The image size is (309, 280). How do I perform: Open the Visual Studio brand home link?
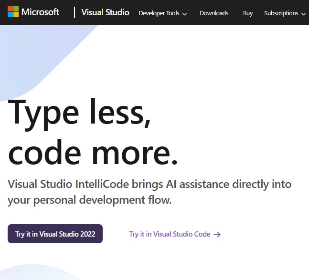(x=105, y=12)
